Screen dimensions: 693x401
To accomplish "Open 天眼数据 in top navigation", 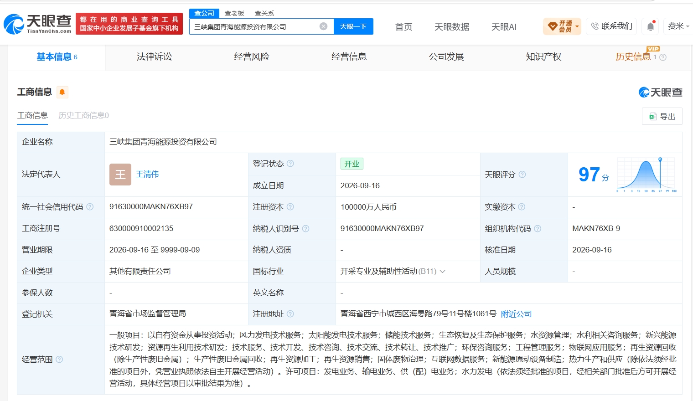I will (x=452, y=27).
